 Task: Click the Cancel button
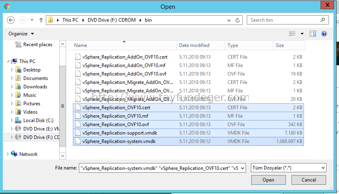coord(308,180)
